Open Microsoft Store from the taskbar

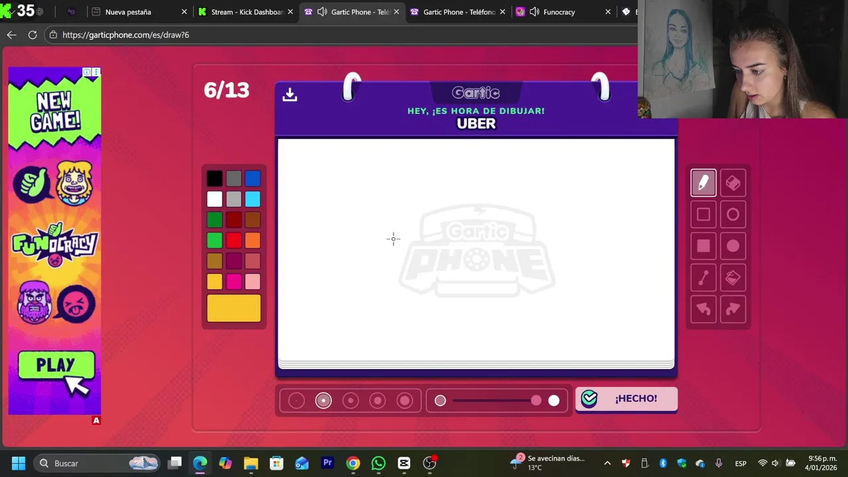click(x=276, y=463)
